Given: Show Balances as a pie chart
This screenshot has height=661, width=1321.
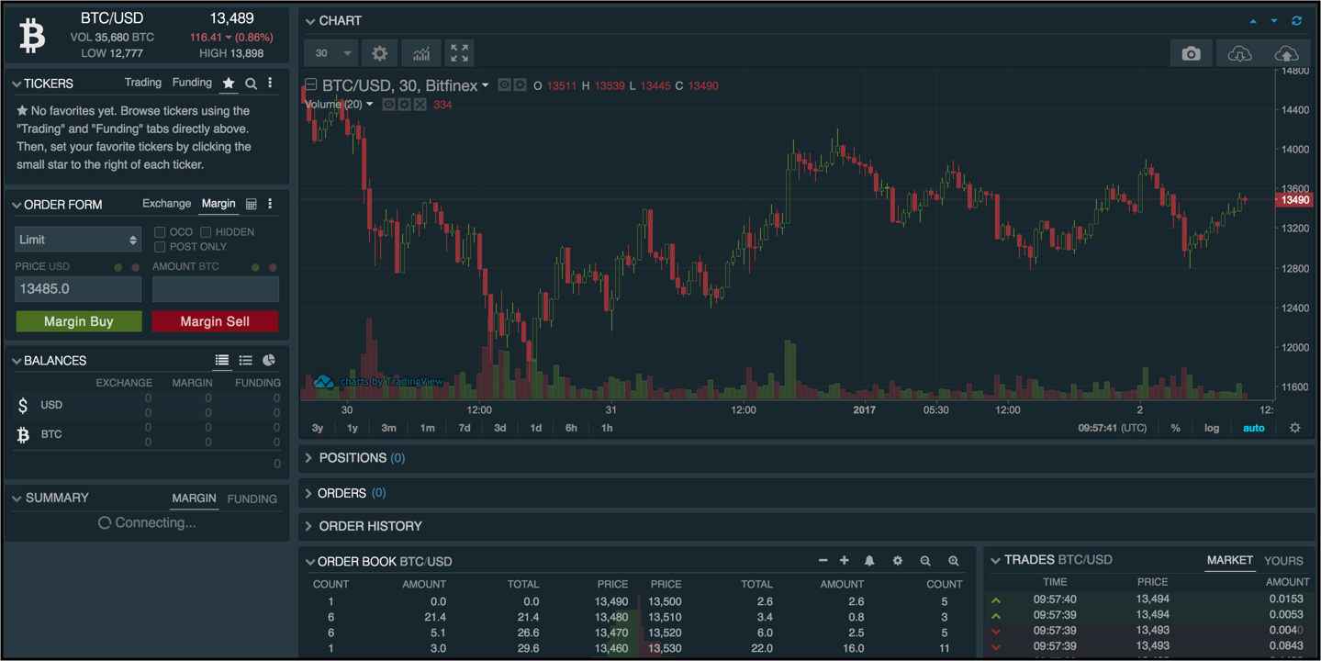Looking at the screenshot, I should point(269,361).
